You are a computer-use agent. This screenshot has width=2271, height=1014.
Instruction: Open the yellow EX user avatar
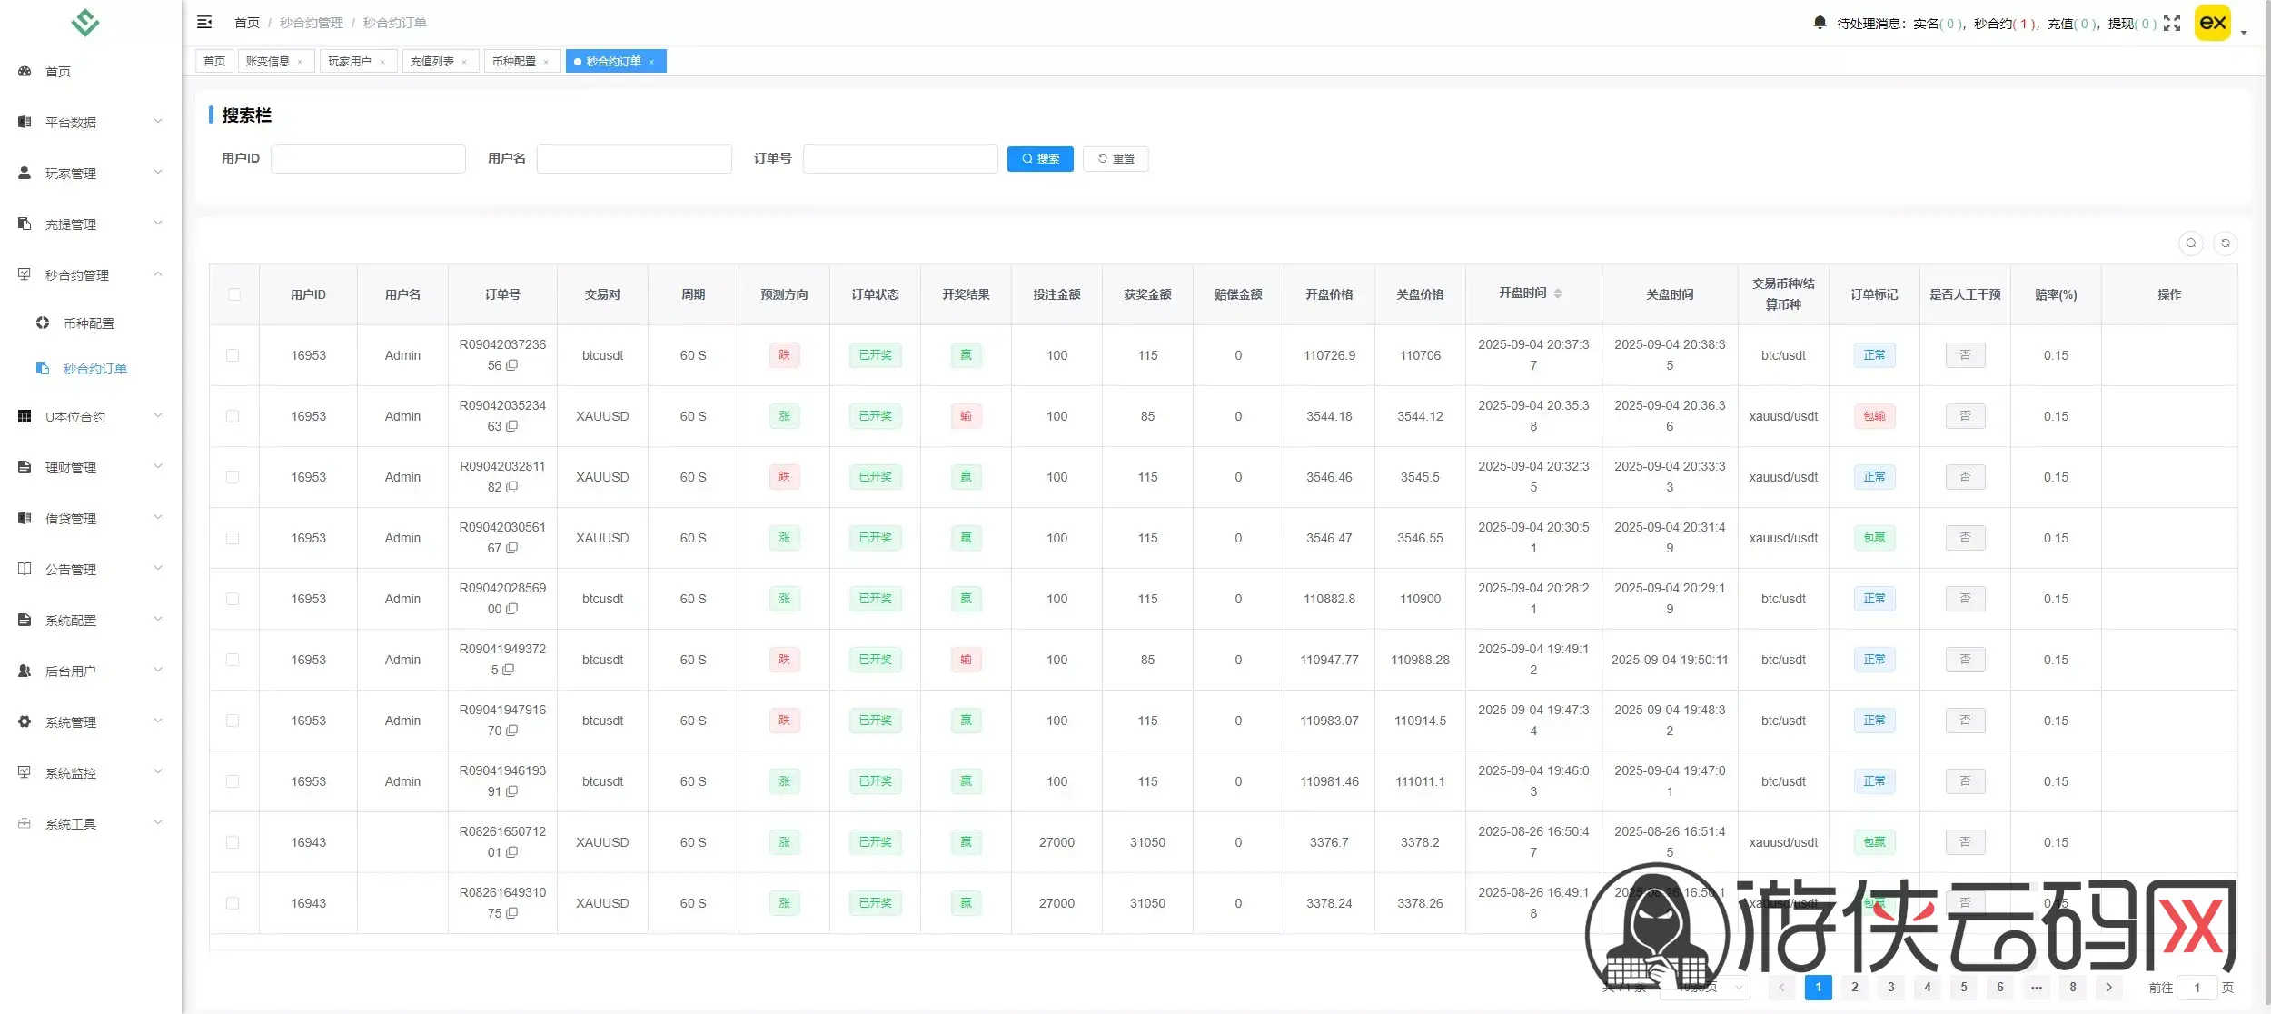(x=2213, y=23)
